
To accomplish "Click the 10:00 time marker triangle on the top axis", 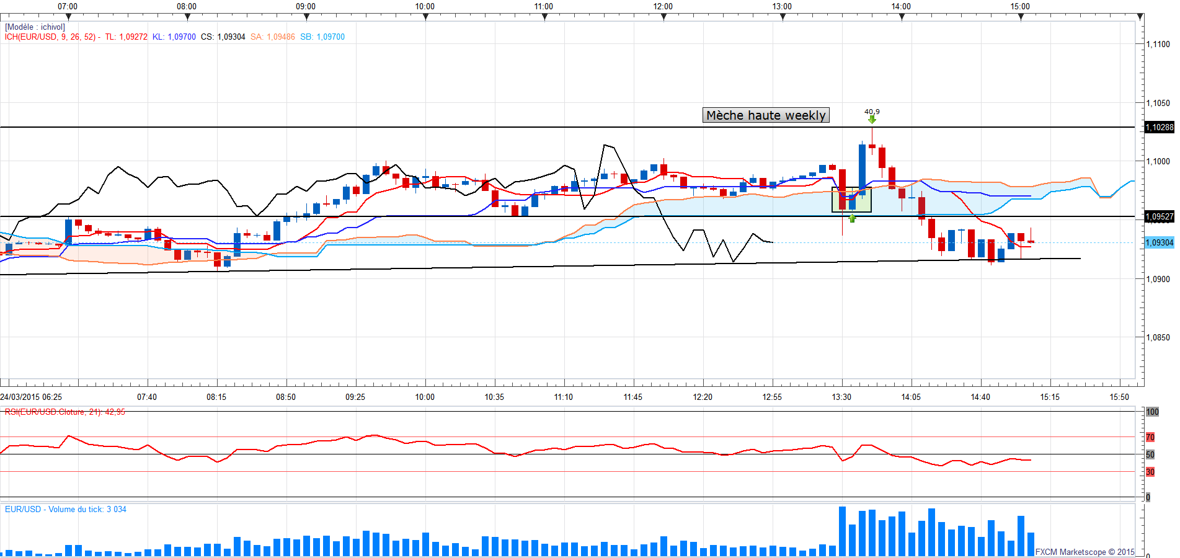I will coord(425,17).
